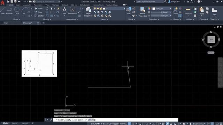
Task: Toggle object snap in status bar
Action: pyautogui.click(x=157, y=124)
